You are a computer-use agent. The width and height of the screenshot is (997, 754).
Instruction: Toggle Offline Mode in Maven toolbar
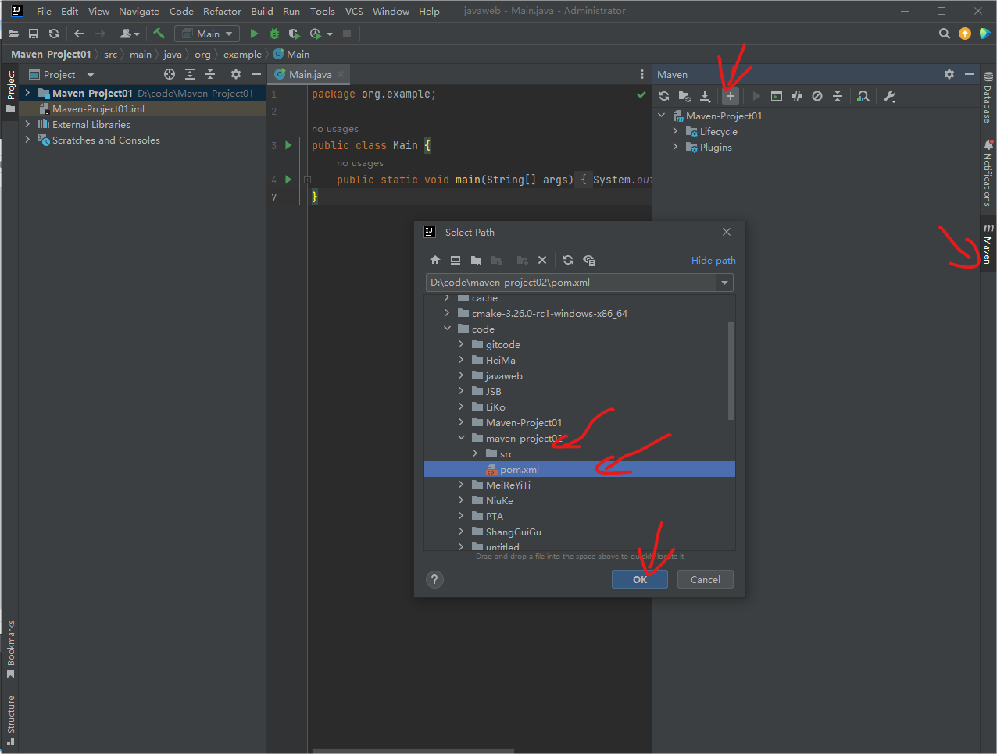[x=797, y=96]
